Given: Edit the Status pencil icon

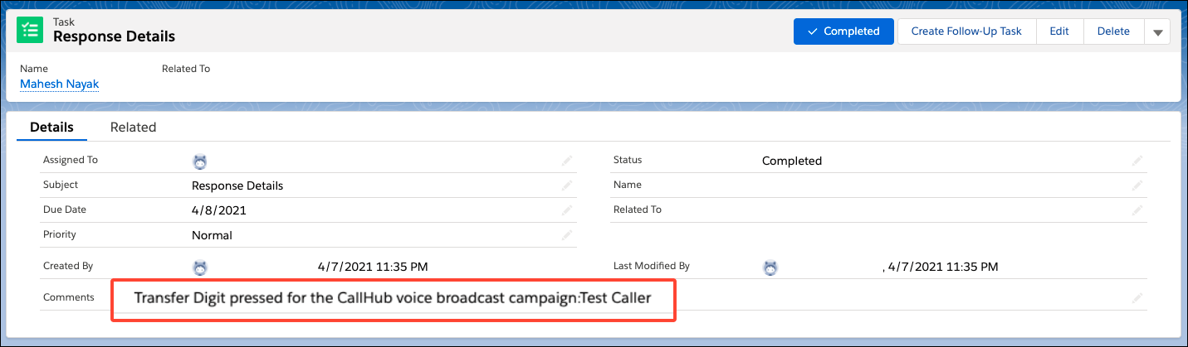Looking at the screenshot, I should coord(1137,161).
